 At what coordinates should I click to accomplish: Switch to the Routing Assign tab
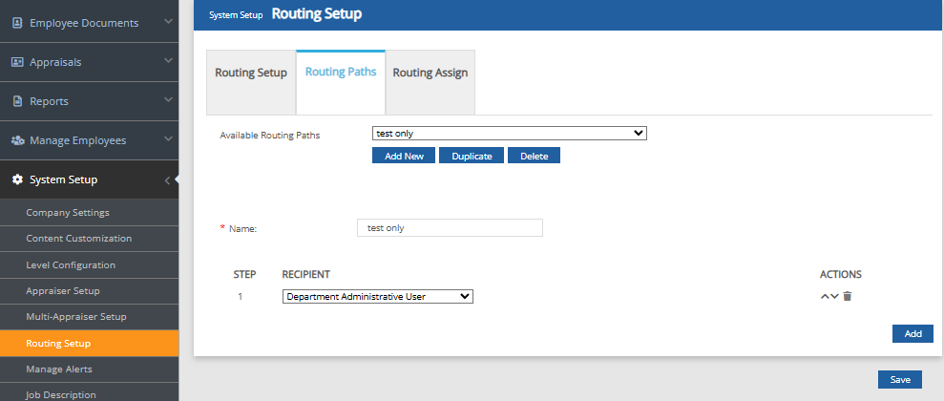point(430,73)
